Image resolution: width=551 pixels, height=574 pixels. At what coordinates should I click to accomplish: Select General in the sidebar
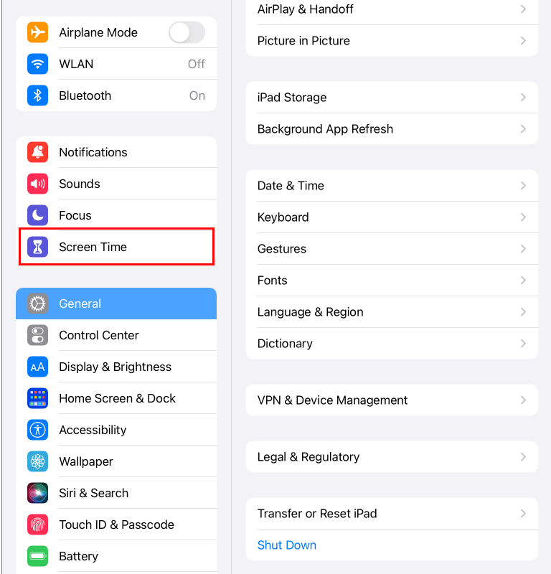(116, 304)
